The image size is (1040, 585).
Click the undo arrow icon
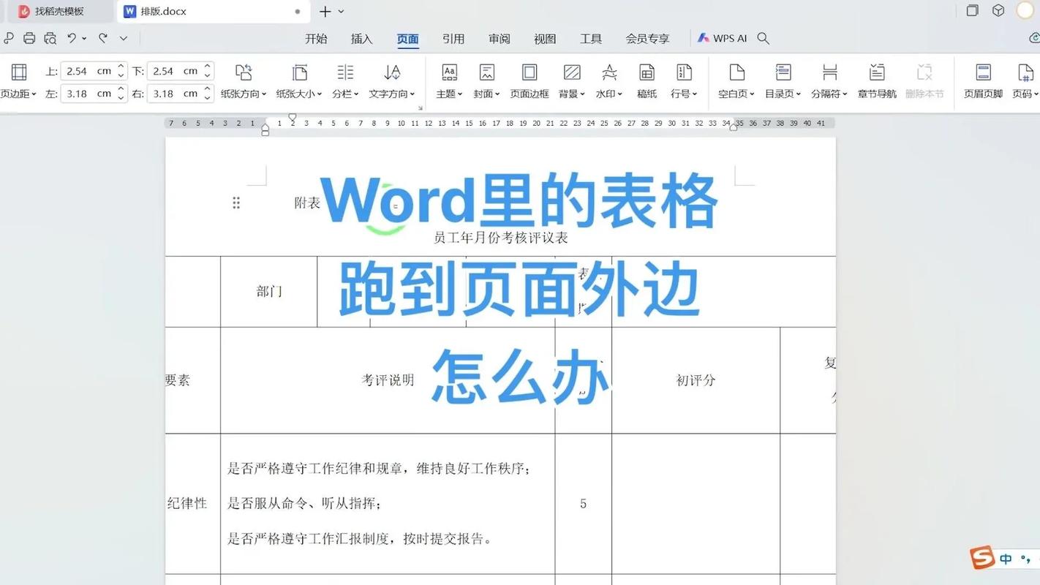click(72, 38)
